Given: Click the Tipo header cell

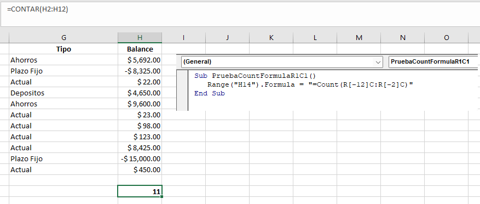Looking at the screenshot, I should coord(63,49).
